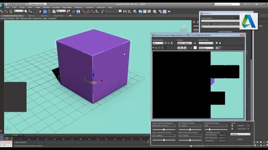Image resolution: width=268 pixels, height=150 pixels.
Task: Open Select by Name tool
Action: pos(30,11)
